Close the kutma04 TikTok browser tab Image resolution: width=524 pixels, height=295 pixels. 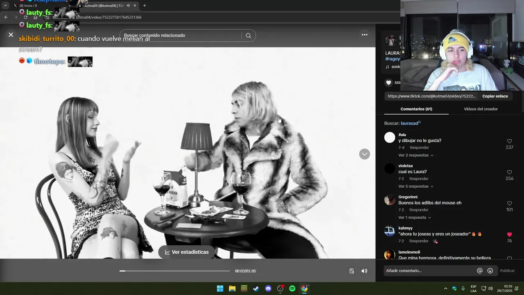pyautogui.click(x=135, y=6)
